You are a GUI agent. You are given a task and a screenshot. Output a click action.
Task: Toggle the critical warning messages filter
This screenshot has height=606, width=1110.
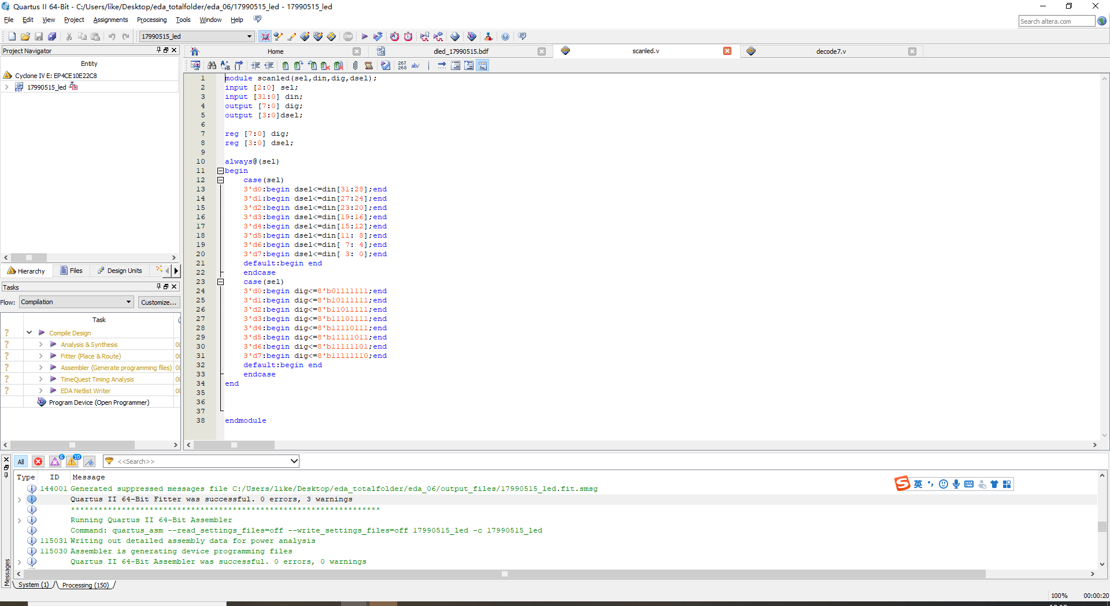[55, 461]
